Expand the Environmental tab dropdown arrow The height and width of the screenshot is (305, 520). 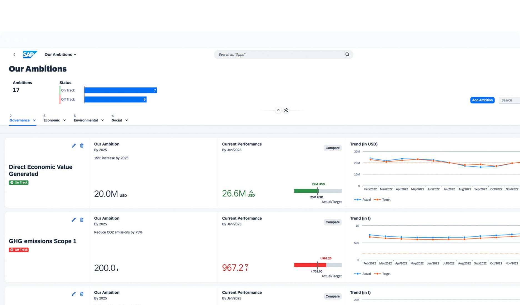tap(102, 120)
